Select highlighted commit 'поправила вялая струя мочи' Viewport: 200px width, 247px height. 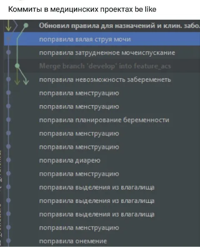click(102, 39)
